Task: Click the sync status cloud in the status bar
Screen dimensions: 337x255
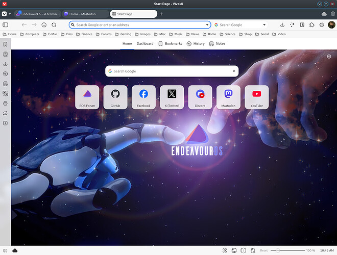Action: coord(15,250)
